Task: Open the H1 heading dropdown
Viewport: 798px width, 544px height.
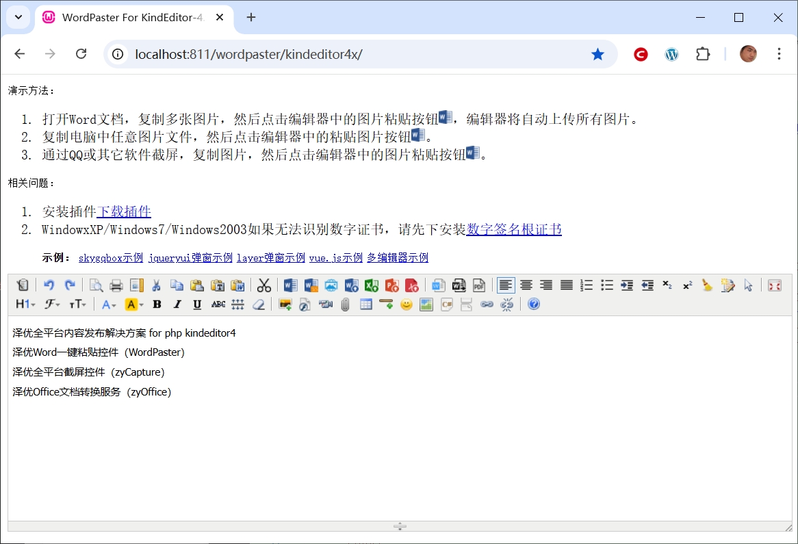Action: click(x=25, y=305)
